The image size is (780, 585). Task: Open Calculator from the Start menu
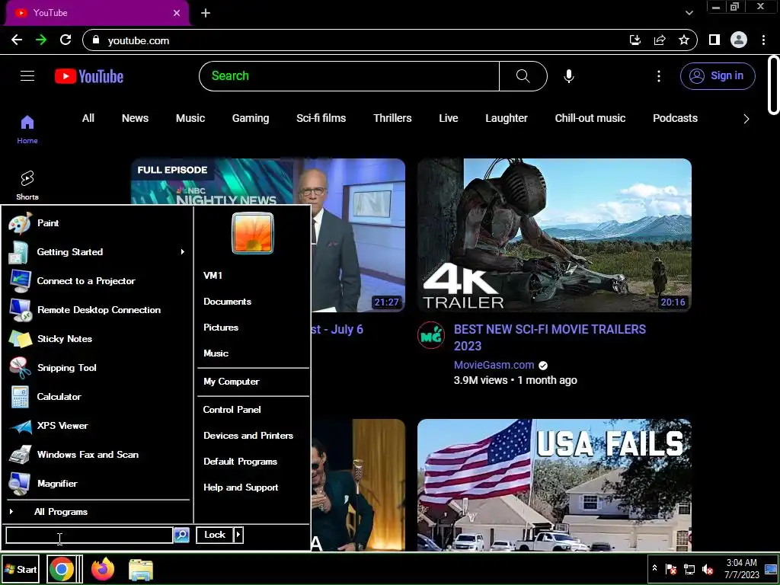point(97,397)
